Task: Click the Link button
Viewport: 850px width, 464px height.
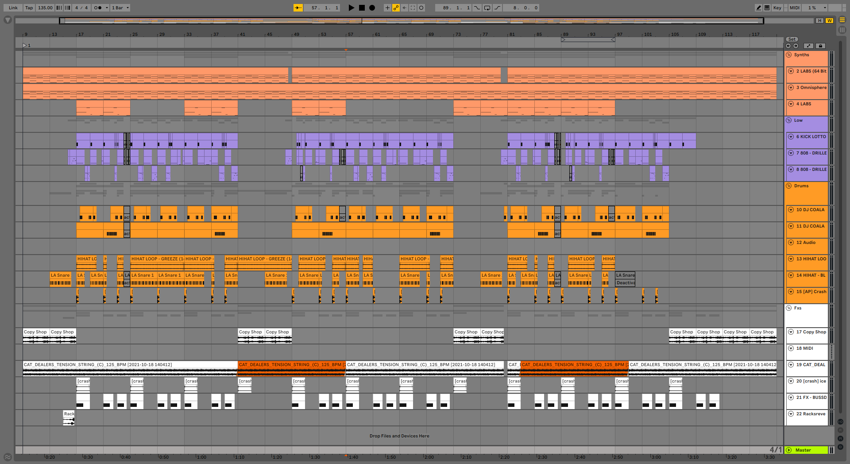Action: (13, 8)
